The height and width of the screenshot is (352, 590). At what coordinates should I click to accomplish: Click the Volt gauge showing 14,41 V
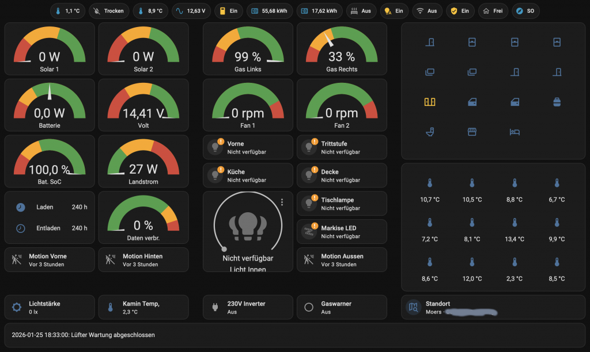click(143, 105)
